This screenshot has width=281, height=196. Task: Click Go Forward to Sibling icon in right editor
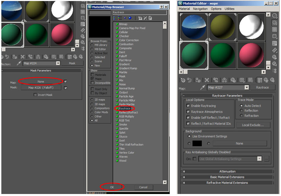point(272,80)
